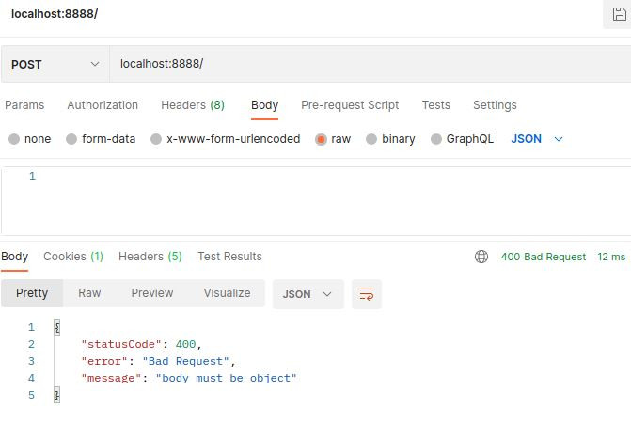
Task: Click into the request body editor
Action: (329, 197)
